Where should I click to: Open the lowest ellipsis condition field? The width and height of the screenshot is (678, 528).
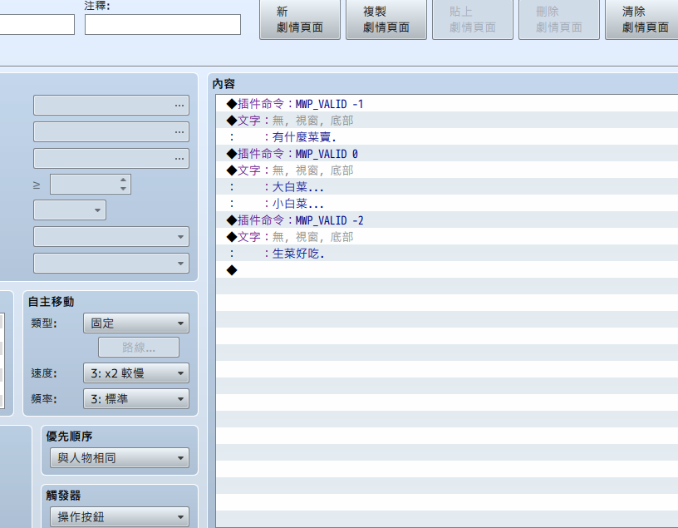tap(111, 158)
